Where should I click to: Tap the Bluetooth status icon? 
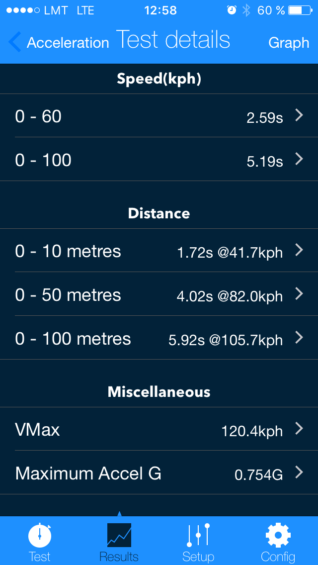tap(246, 10)
